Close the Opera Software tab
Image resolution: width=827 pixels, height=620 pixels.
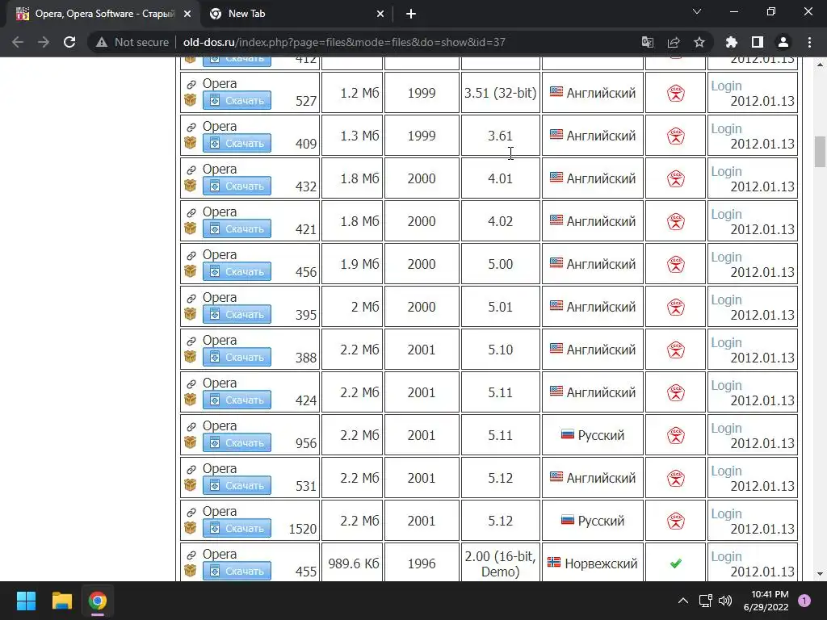click(187, 14)
